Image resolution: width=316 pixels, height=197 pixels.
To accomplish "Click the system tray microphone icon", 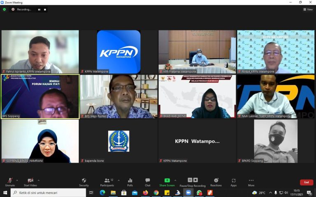I will tap(276, 193).
